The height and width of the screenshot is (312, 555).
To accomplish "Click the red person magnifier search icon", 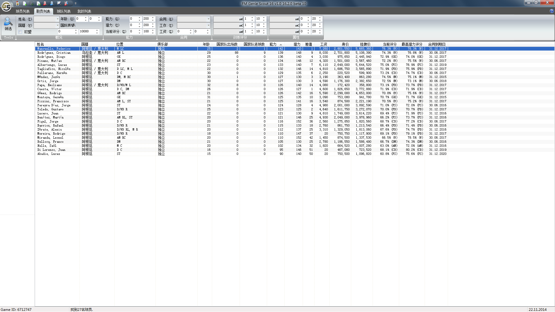I will pos(45,3).
